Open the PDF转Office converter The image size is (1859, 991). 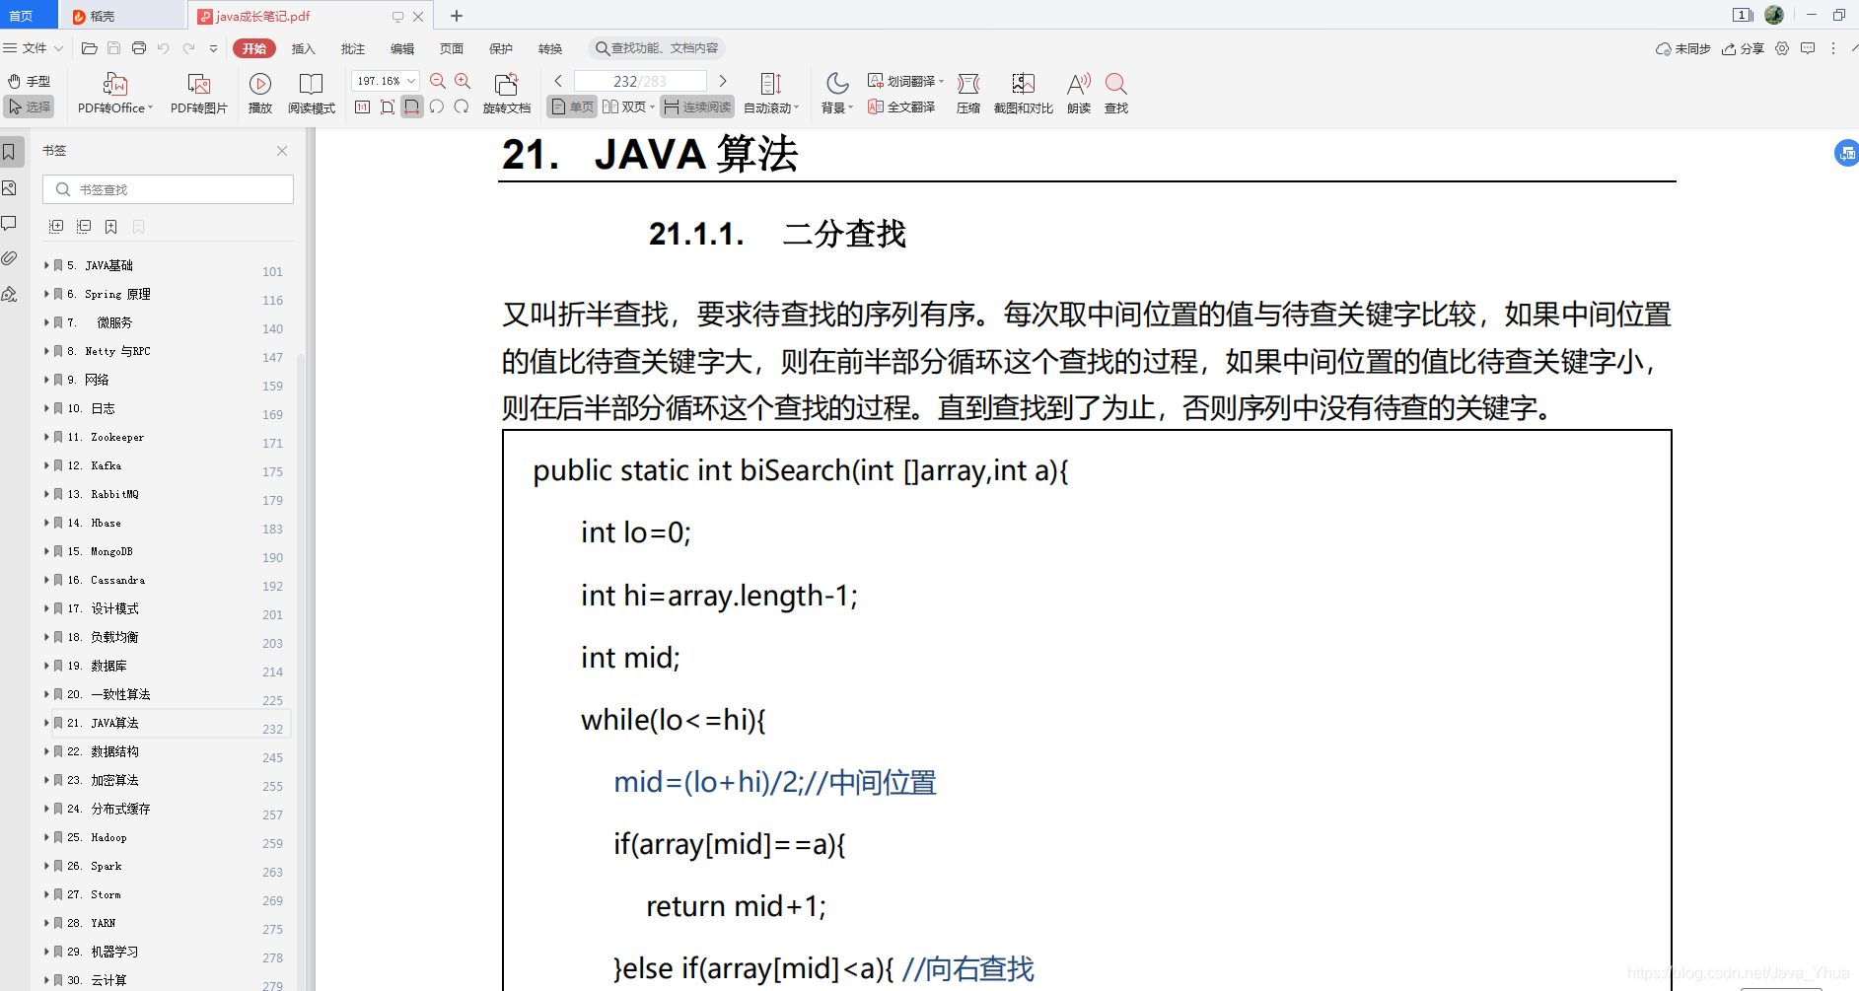tap(115, 94)
